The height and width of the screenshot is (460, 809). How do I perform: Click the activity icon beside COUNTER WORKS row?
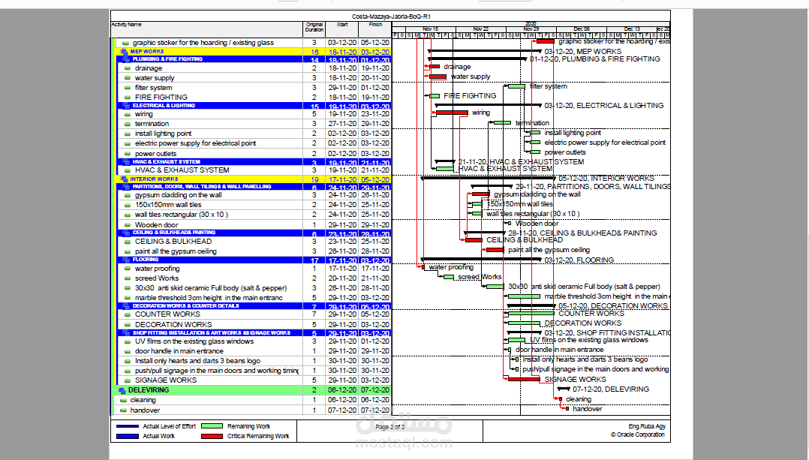click(128, 314)
